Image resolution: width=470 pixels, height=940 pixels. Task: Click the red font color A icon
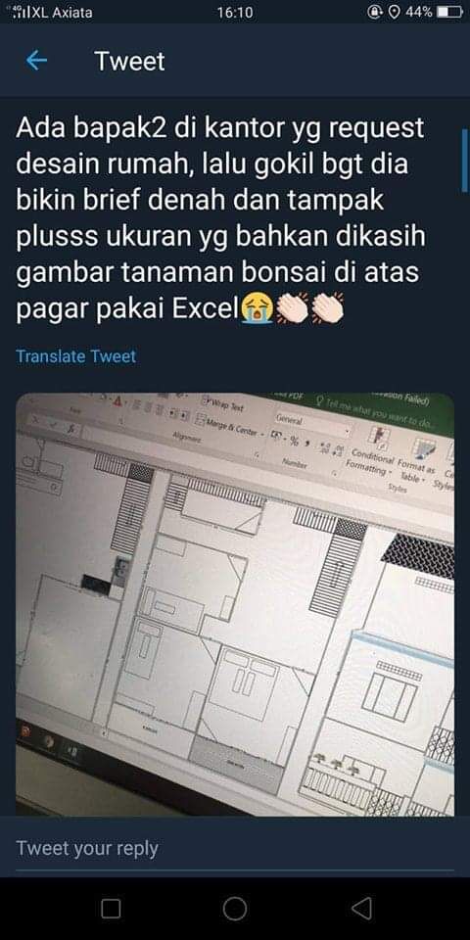[x=118, y=402]
